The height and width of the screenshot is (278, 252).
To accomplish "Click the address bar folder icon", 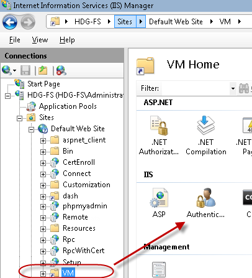I will tap(55, 21).
